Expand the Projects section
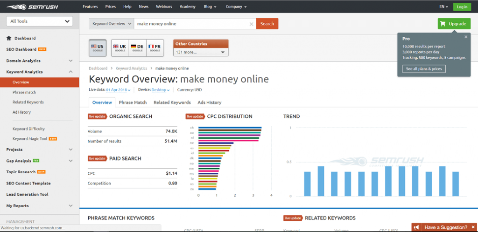The height and width of the screenshot is (232, 478). point(70,150)
